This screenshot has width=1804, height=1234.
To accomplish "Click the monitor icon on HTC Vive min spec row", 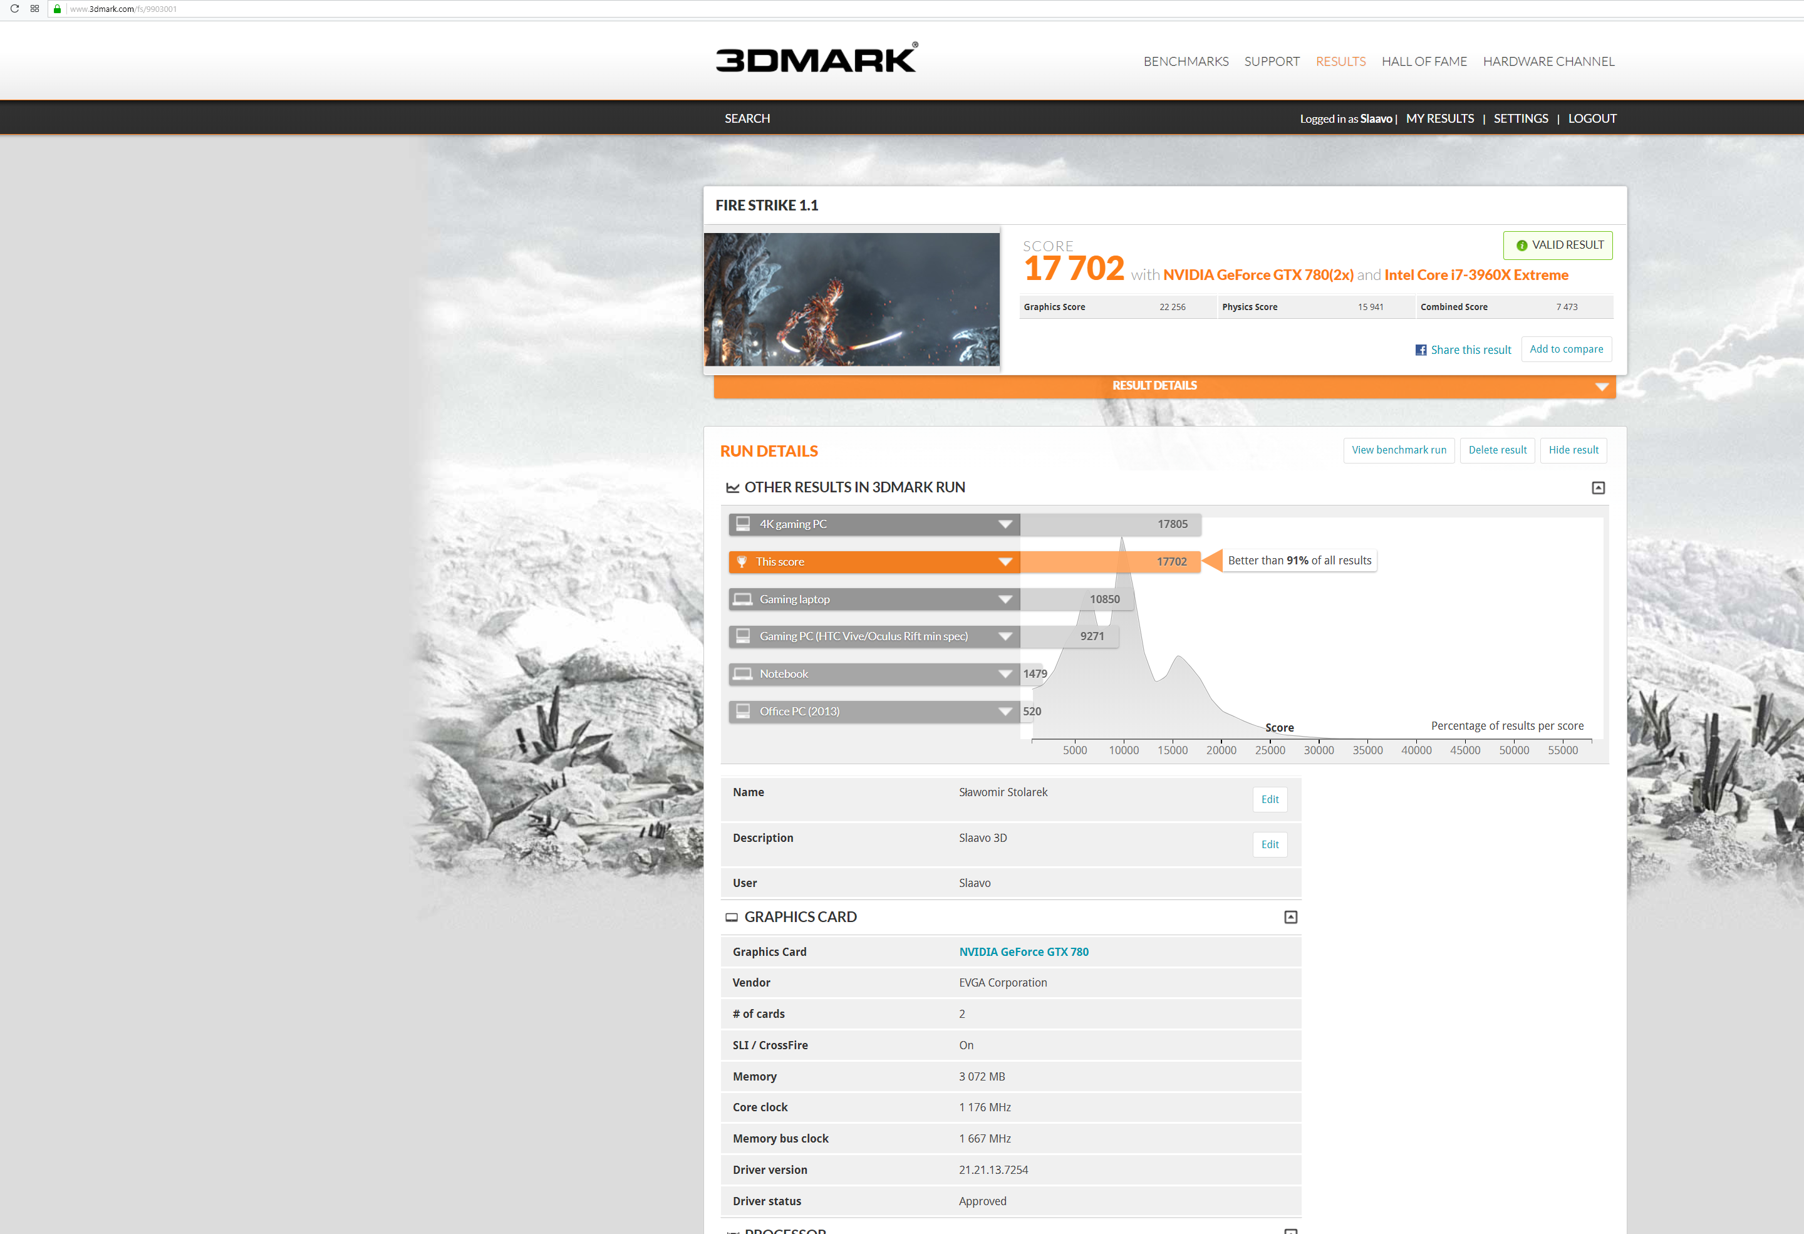I will coord(743,636).
